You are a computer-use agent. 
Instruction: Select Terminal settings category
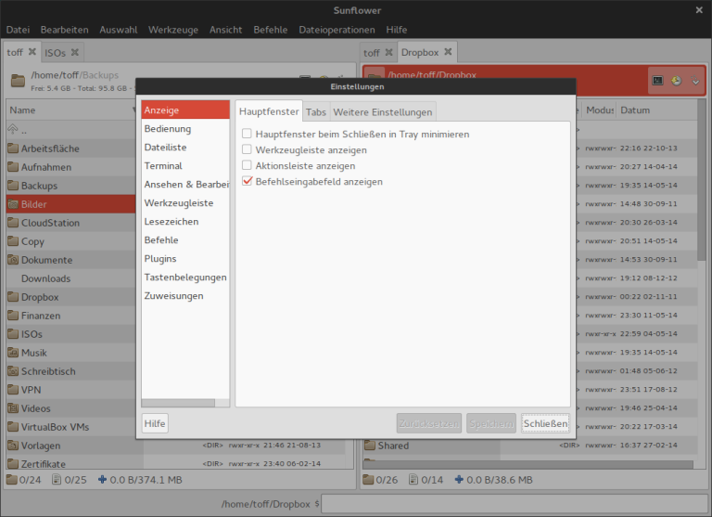185,166
